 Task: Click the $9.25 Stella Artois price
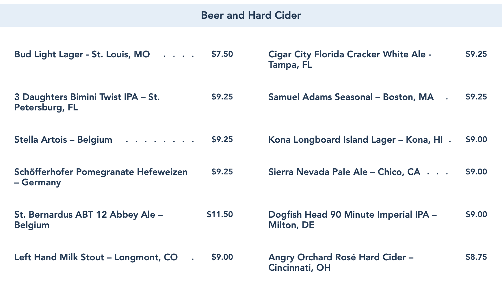pos(222,140)
